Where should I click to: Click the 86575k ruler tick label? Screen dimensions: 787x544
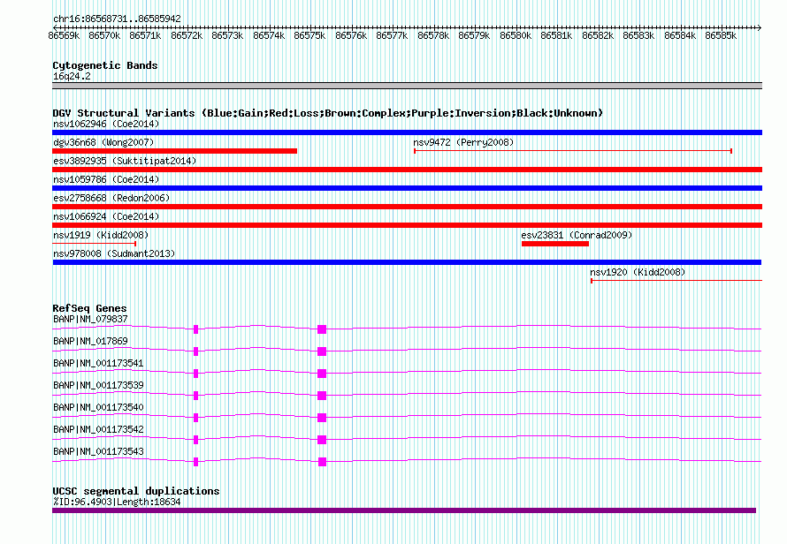coord(309,35)
